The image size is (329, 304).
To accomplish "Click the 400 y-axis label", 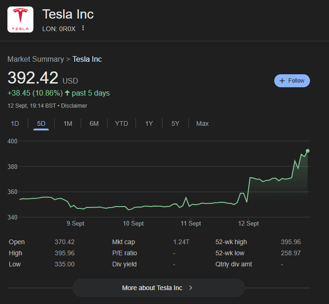I will coord(13,141).
